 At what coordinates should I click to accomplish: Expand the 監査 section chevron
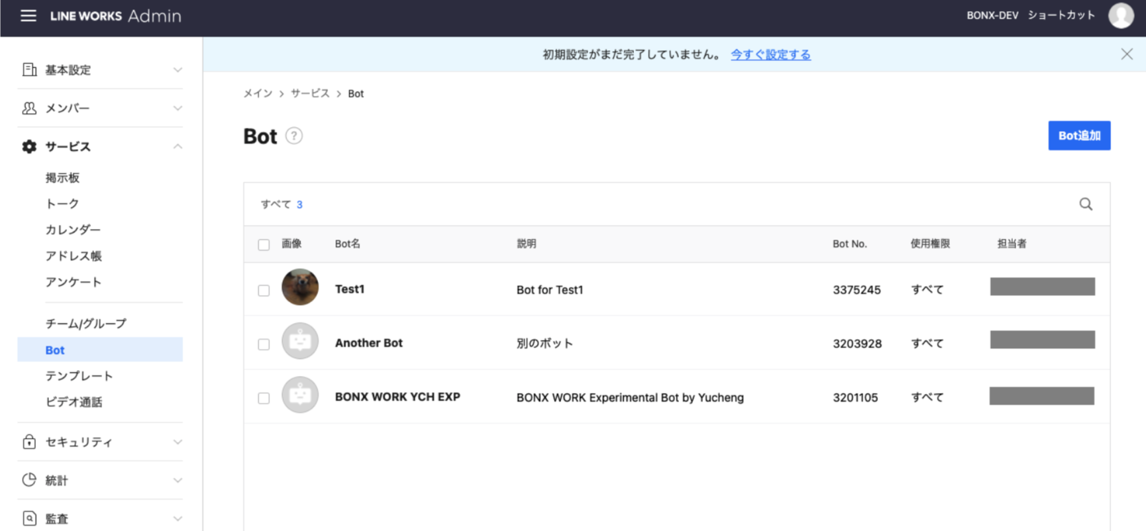(x=178, y=518)
